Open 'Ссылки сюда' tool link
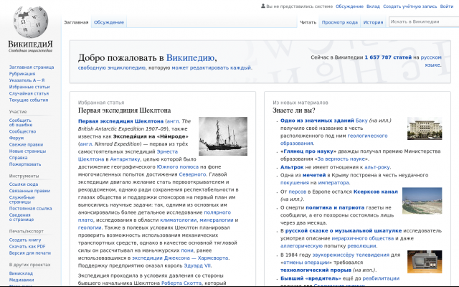Viewport: 459px width, 287px height. pyautogui.click(x=24, y=184)
